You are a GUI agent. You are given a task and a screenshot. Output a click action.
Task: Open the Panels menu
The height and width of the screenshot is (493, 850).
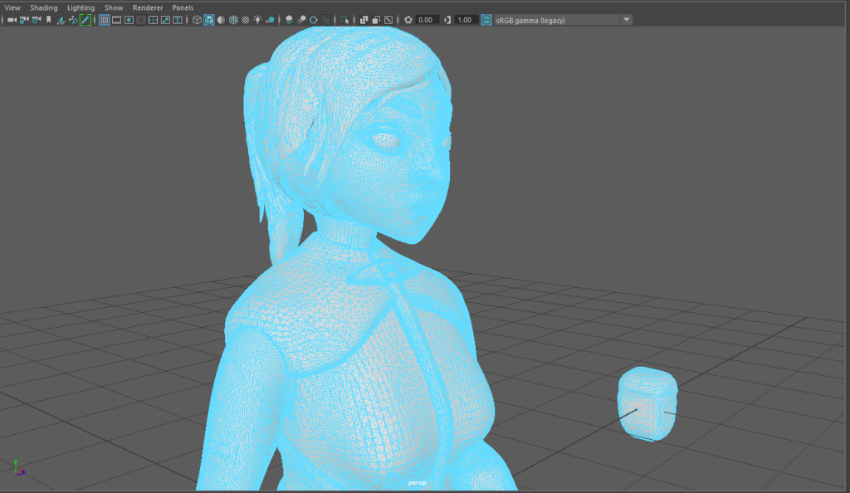(x=183, y=7)
